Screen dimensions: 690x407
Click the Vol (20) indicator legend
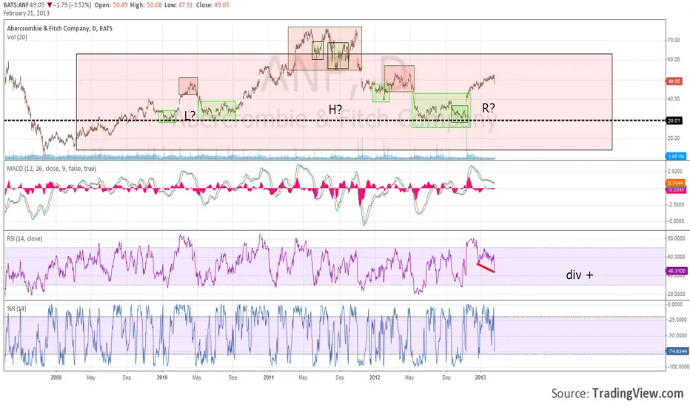tap(17, 37)
